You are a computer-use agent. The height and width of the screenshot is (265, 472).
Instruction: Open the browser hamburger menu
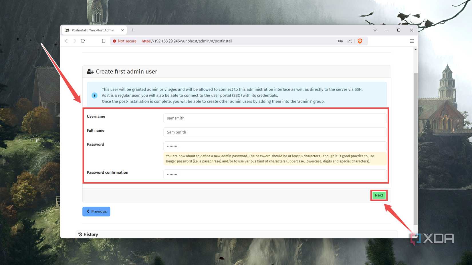[412, 41]
